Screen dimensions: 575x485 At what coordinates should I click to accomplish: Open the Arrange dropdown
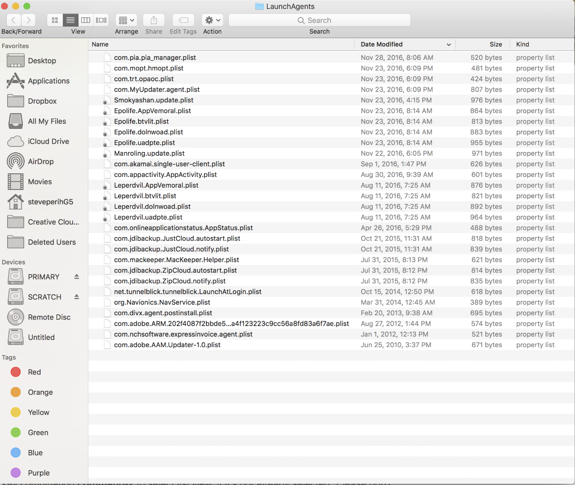coord(126,20)
